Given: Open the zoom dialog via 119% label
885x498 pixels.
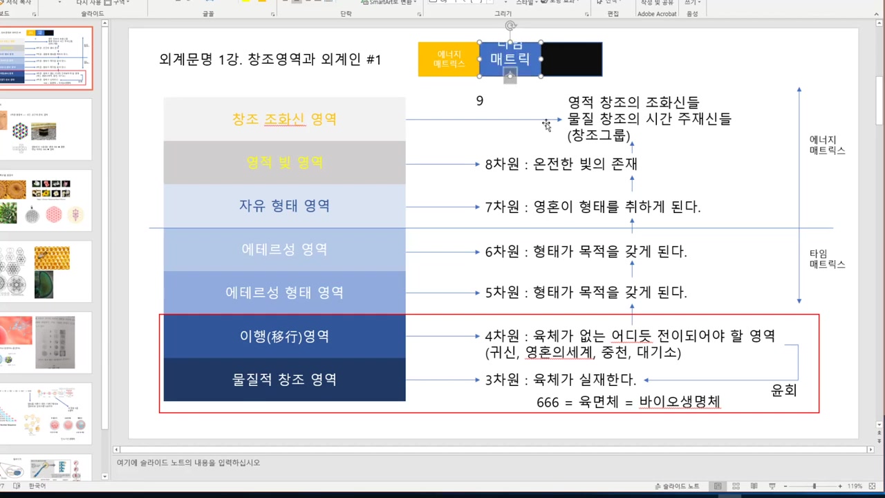Looking at the screenshot, I should [x=855, y=486].
